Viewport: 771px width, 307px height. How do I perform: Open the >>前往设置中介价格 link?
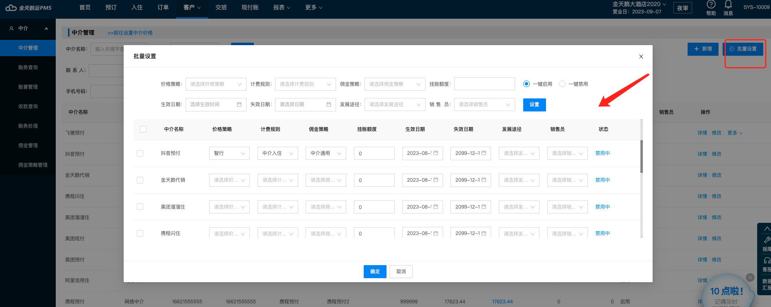click(130, 33)
